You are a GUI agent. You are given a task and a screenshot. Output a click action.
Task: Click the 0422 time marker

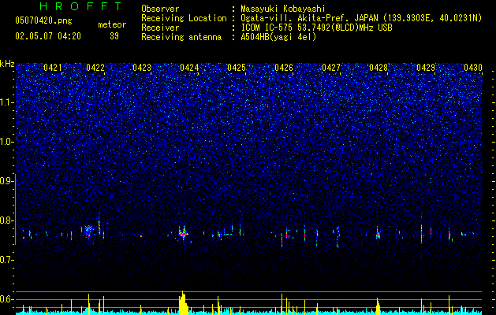[x=95, y=68]
